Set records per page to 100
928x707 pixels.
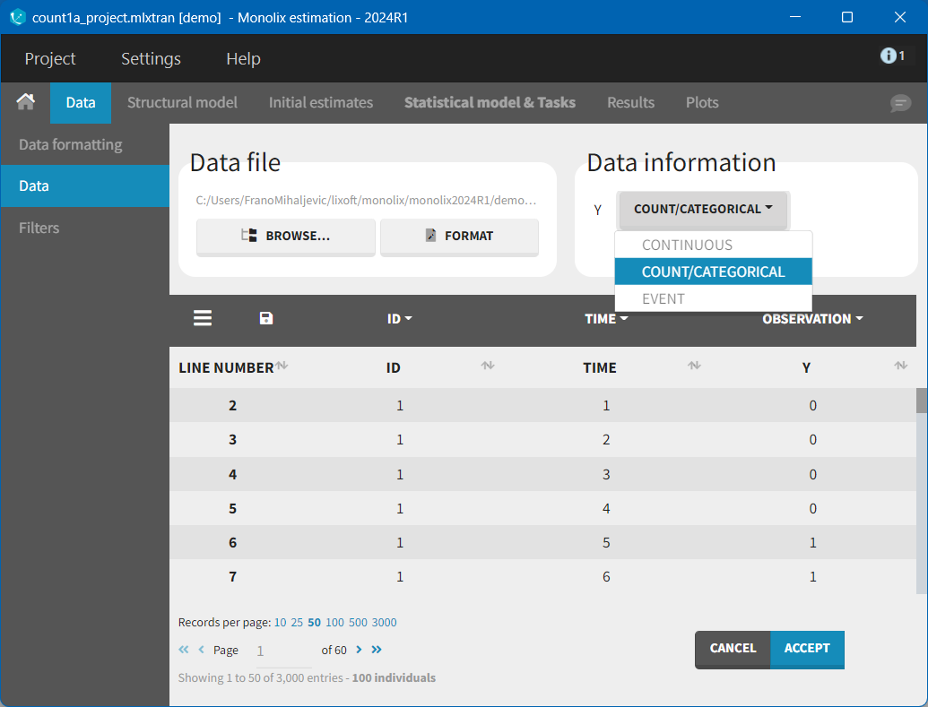point(334,622)
